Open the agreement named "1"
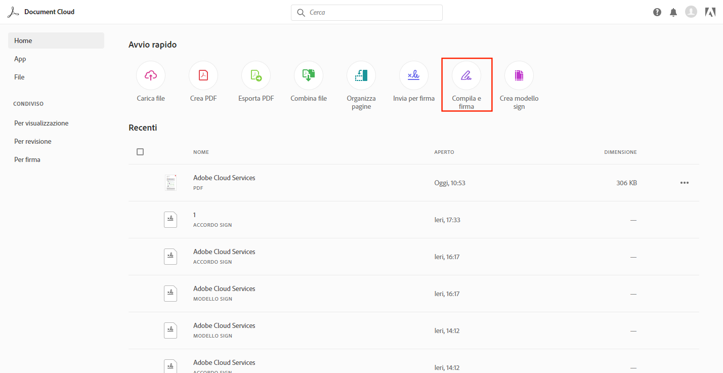This screenshot has width=723, height=373. coord(195,215)
